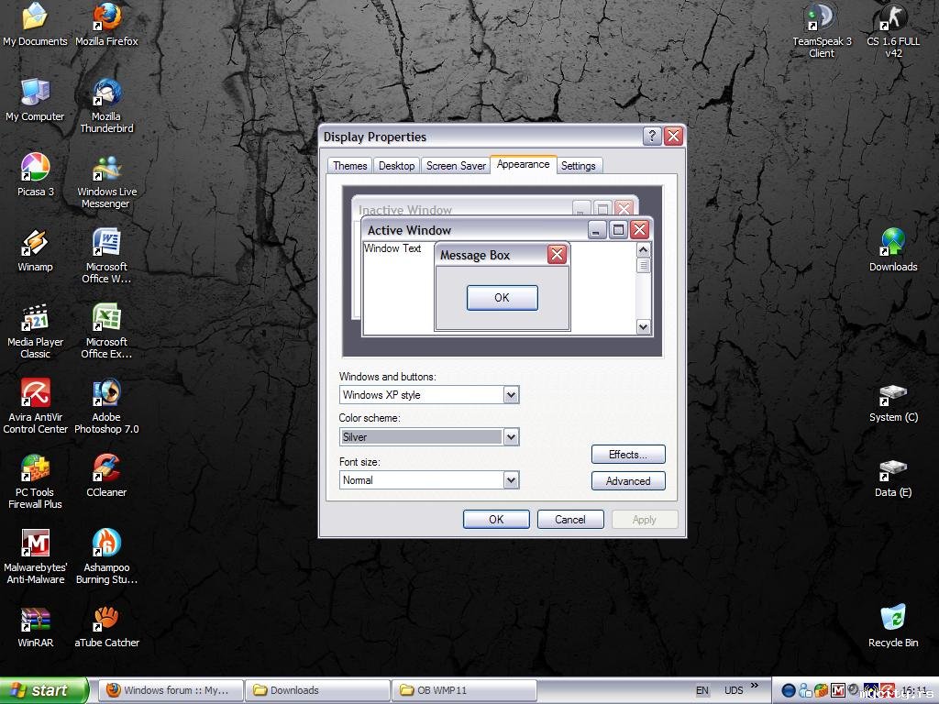Image resolution: width=939 pixels, height=704 pixels.
Task: Switch to Windows forum Firefox taskbar button
Action: click(x=171, y=690)
